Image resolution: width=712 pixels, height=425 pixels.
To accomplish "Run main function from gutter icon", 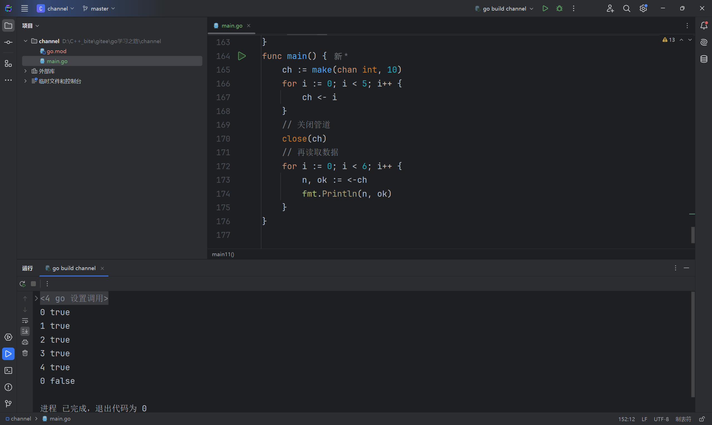I will (x=242, y=56).
